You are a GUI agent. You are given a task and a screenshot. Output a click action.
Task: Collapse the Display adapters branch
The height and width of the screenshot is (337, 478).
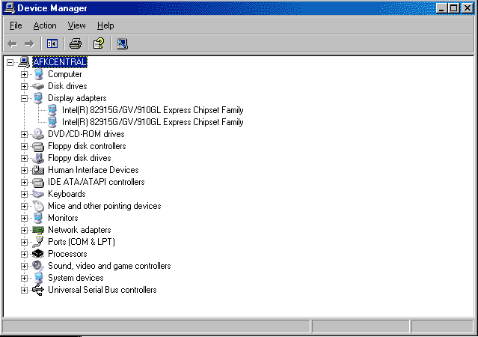click(25, 98)
